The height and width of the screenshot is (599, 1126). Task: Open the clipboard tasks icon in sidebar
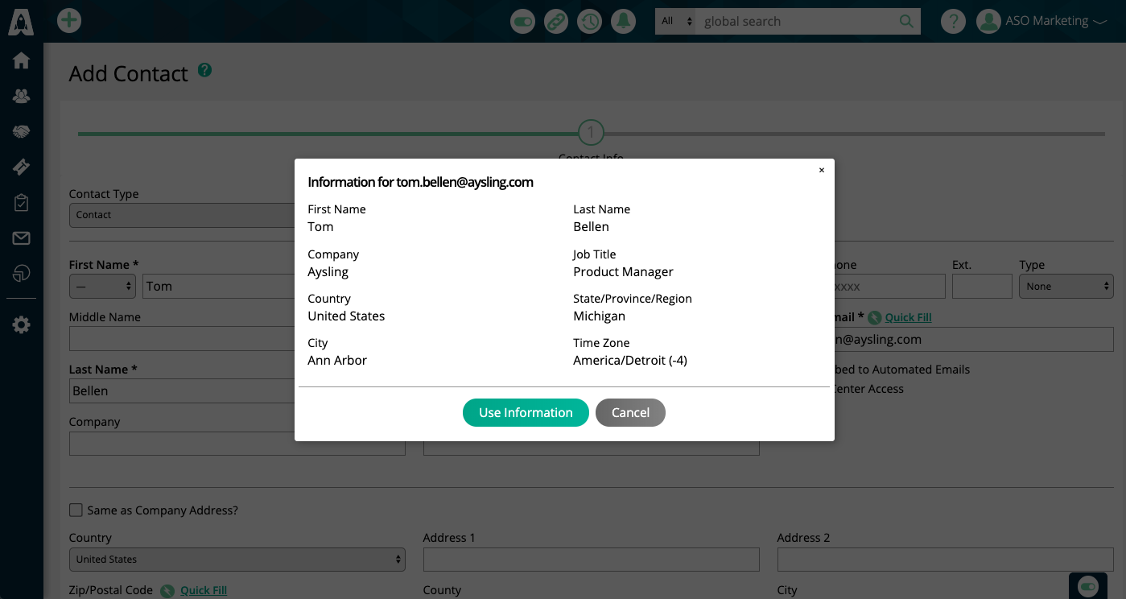coord(22,202)
